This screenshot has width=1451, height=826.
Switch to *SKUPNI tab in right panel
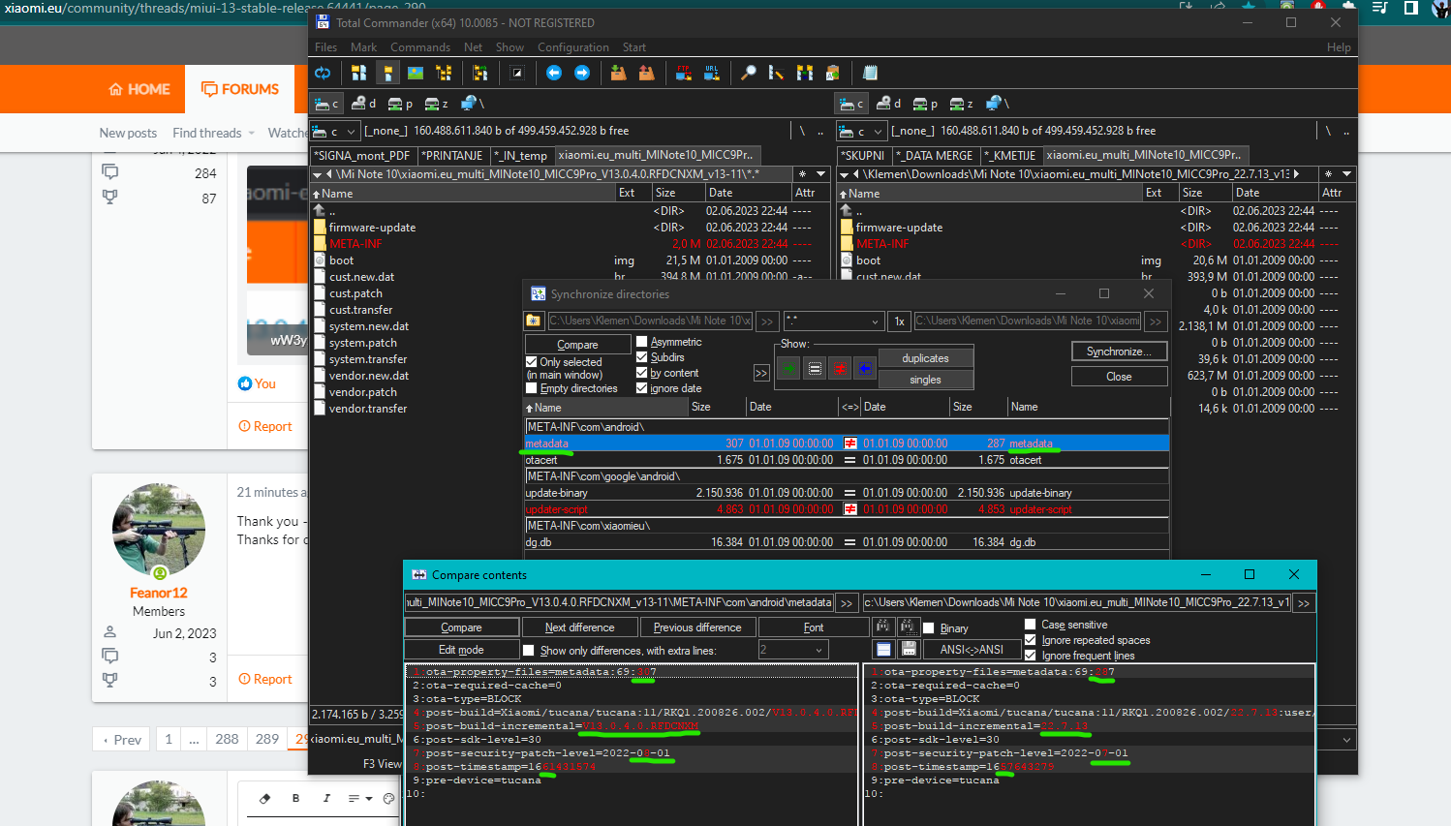[x=864, y=155]
